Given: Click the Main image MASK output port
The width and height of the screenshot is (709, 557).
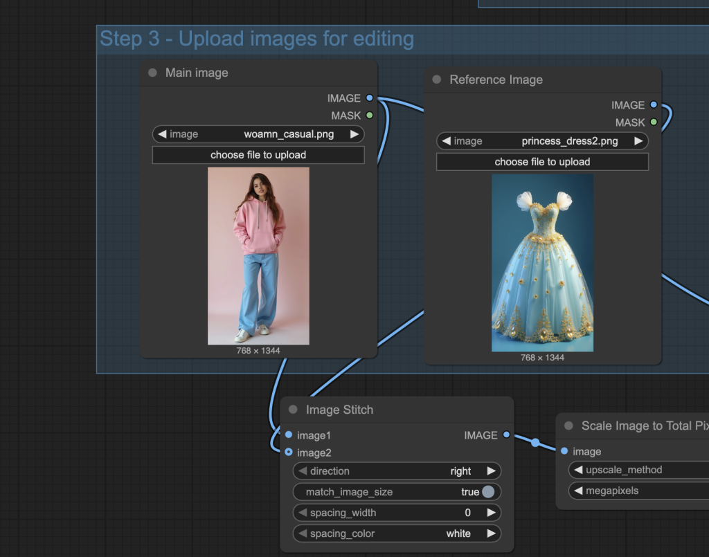Looking at the screenshot, I should click(370, 116).
